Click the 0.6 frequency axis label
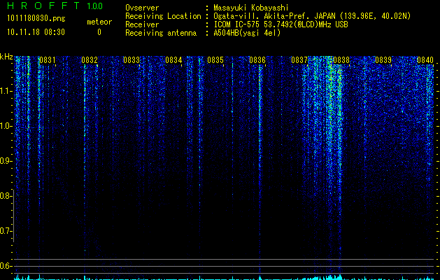 point(5,266)
